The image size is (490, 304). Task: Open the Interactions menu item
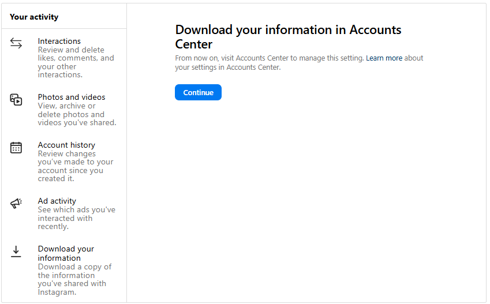64,58
